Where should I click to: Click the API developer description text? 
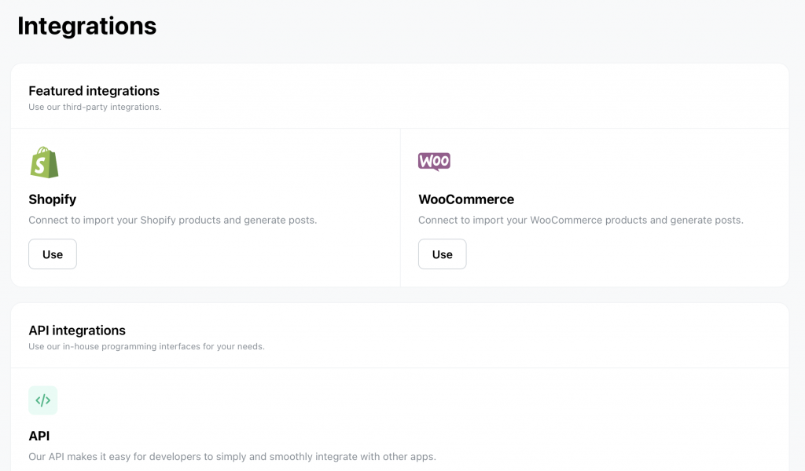point(232,457)
